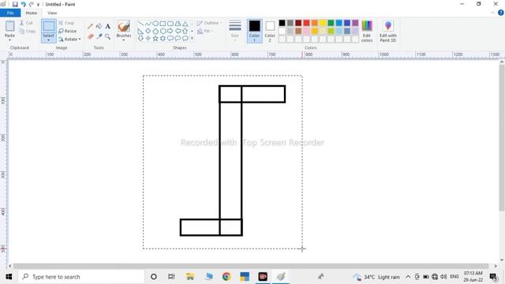Choose the Right triangle shape
505x284 pixels.
pyautogui.click(x=140, y=31)
